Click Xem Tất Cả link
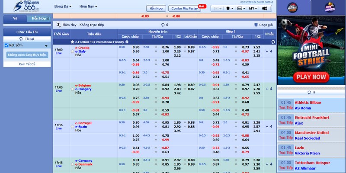The width and height of the screenshot is (346, 173). [x=27, y=64]
